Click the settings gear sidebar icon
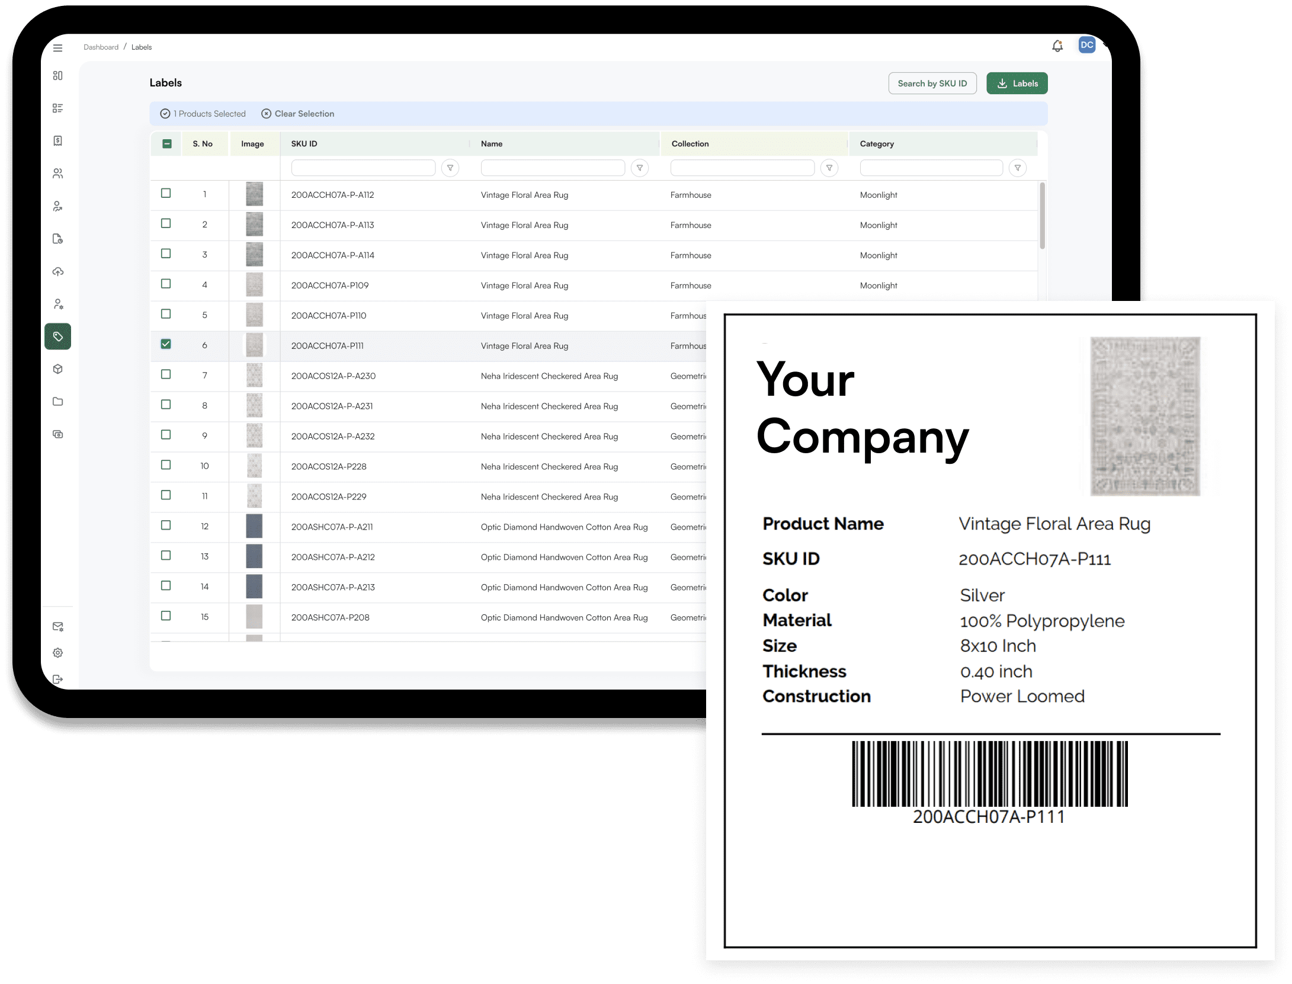The height and width of the screenshot is (984, 1292). [x=57, y=653]
